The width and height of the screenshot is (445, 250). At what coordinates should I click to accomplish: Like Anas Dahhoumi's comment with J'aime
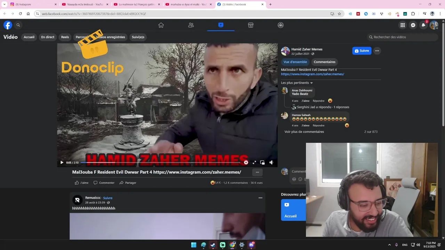click(305, 101)
